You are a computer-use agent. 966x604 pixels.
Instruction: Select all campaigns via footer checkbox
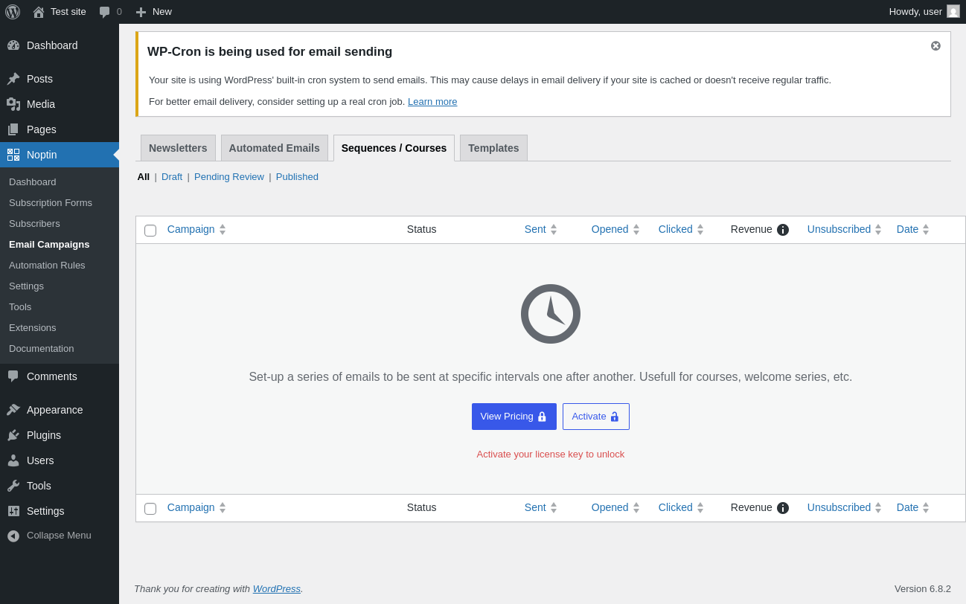tap(150, 509)
